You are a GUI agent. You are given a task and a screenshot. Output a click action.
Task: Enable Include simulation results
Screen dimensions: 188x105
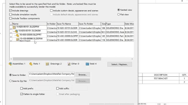pos(11,14)
